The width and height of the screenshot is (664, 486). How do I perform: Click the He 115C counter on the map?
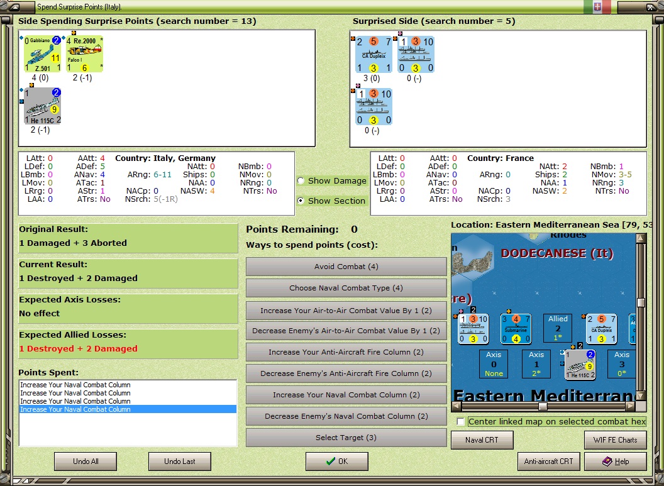580,365
